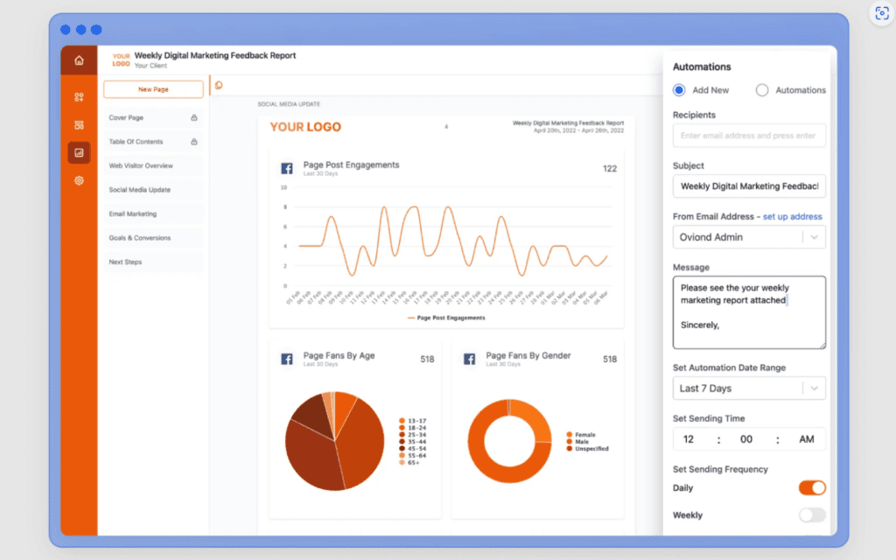The height and width of the screenshot is (560, 896).
Task: Click the YOUR LOGO text in report page
Action: (x=305, y=127)
